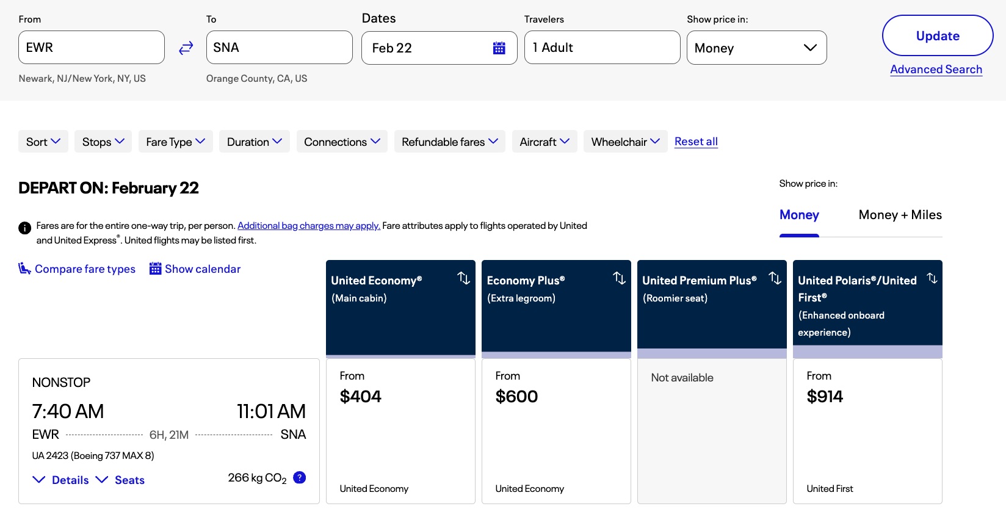Click the Reset all filters link
This screenshot has width=1006, height=509.
(696, 142)
